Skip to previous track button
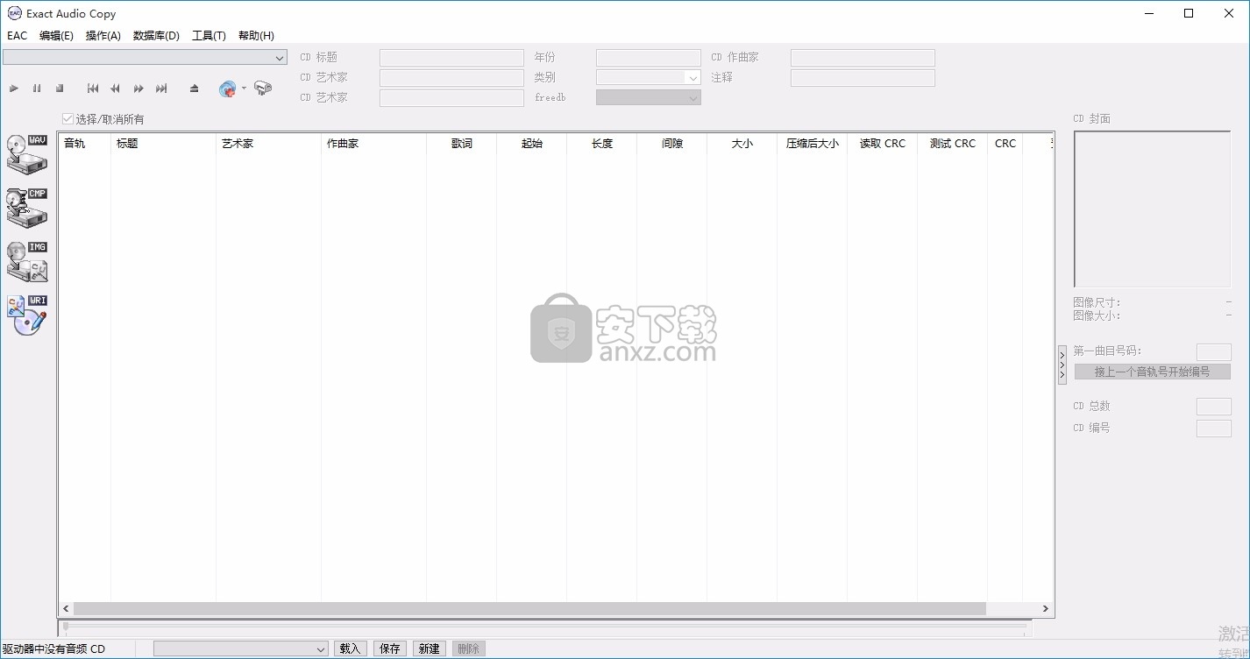 coord(93,89)
